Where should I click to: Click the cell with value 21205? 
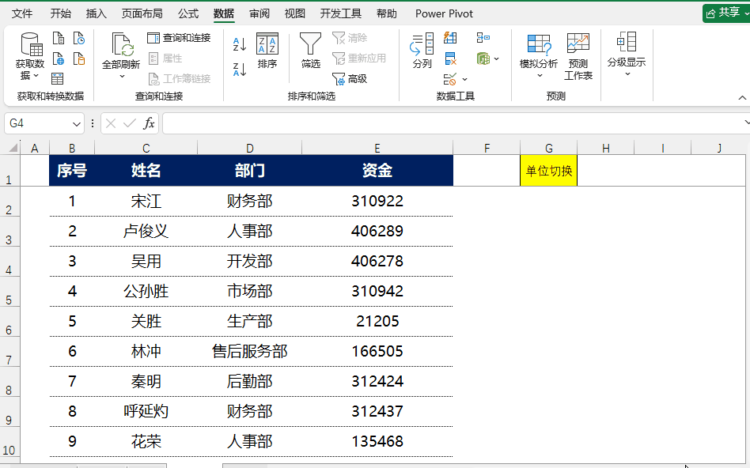pos(377,321)
